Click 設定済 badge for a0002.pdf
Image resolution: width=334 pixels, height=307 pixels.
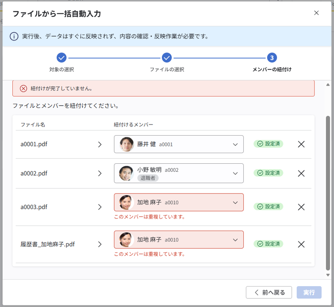[268, 173]
